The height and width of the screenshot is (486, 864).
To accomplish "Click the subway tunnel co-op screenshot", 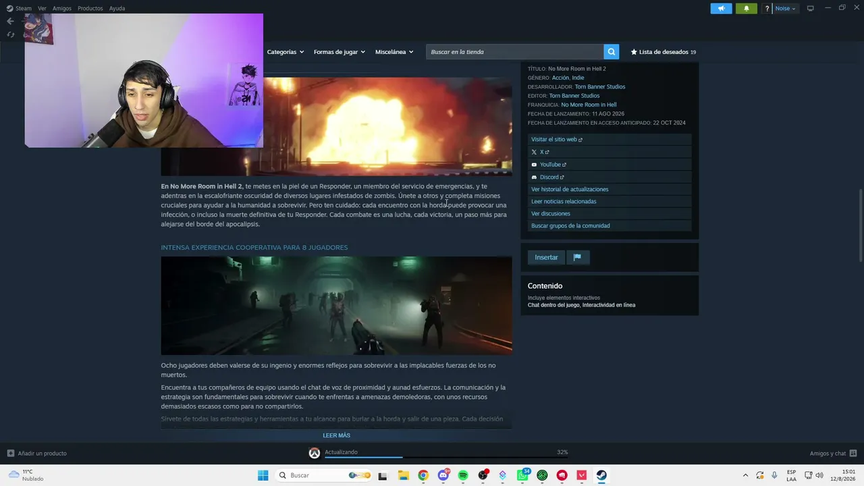I will 336,305.
